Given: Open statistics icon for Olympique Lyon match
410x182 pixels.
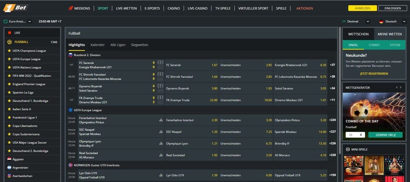Looking at the screenshot, I should click(x=161, y=144).
